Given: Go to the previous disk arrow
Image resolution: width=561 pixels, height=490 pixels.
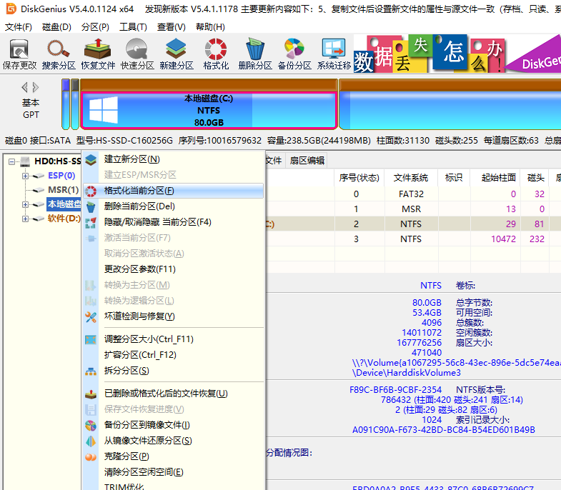Looking at the screenshot, I should pyautogui.click(x=25, y=87).
